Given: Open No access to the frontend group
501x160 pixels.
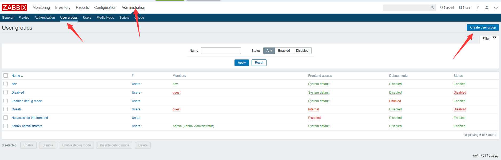Looking at the screenshot, I should point(30,118).
